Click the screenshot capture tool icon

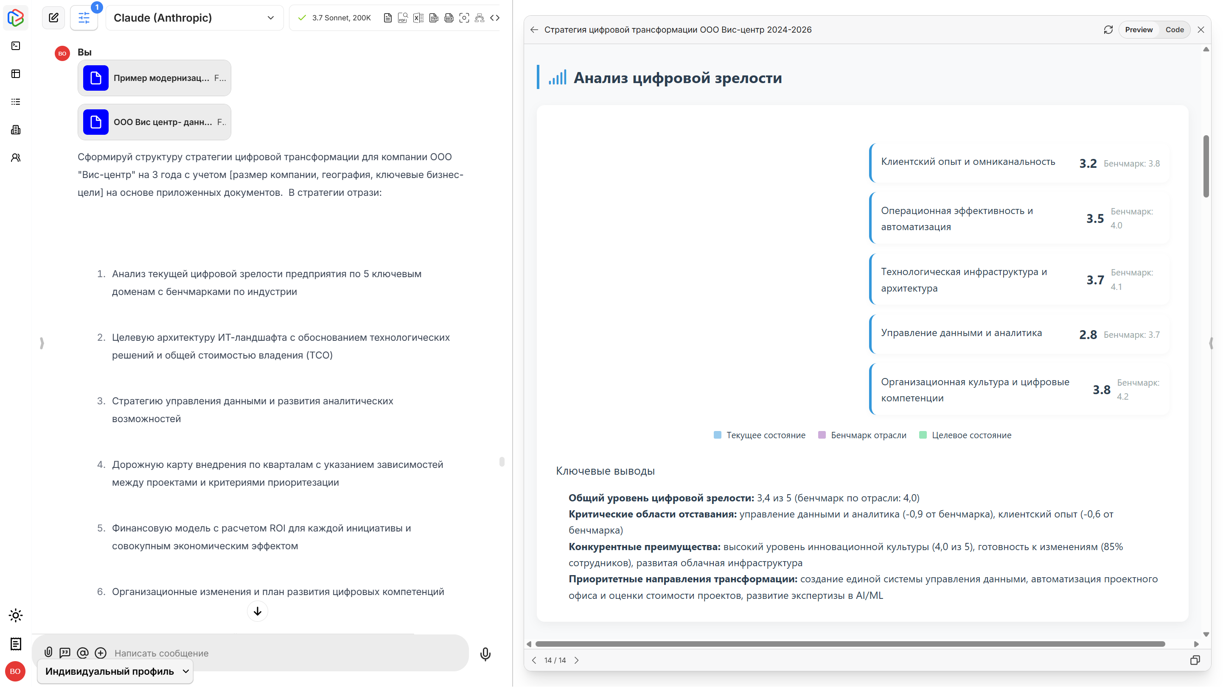click(x=464, y=18)
